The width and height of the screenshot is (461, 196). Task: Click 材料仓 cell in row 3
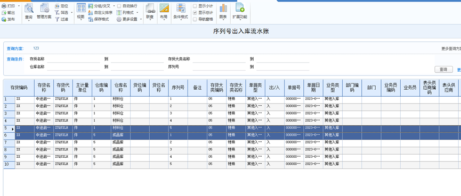coord(120,114)
